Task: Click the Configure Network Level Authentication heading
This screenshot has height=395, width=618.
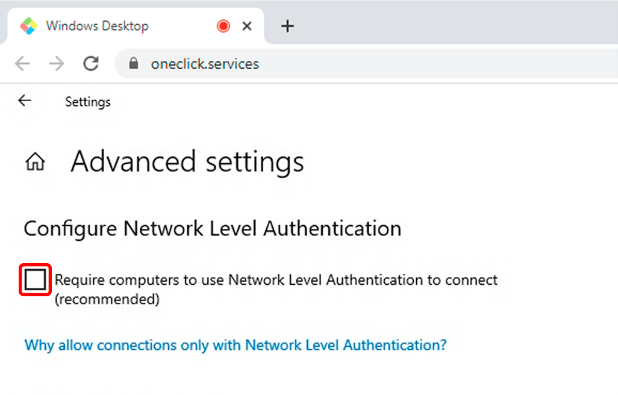Action: pos(212,229)
